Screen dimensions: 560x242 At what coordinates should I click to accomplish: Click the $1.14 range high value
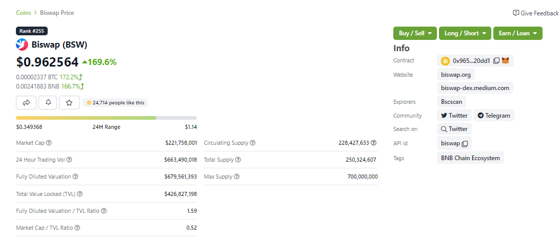[x=191, y=127]
